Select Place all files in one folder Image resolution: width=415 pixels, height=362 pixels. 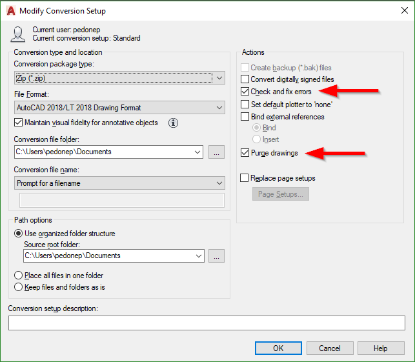pyautogui.click(x=19, y=276)
